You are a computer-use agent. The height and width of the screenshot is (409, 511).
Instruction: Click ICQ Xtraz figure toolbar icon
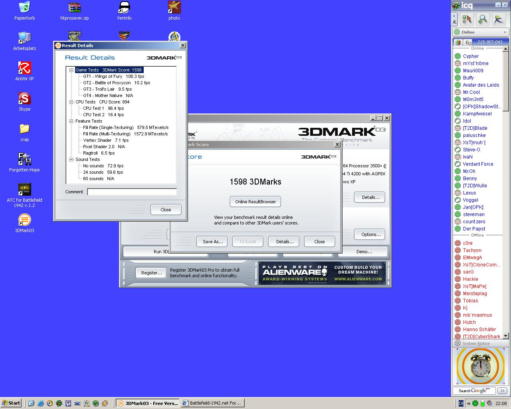[498, 19]
